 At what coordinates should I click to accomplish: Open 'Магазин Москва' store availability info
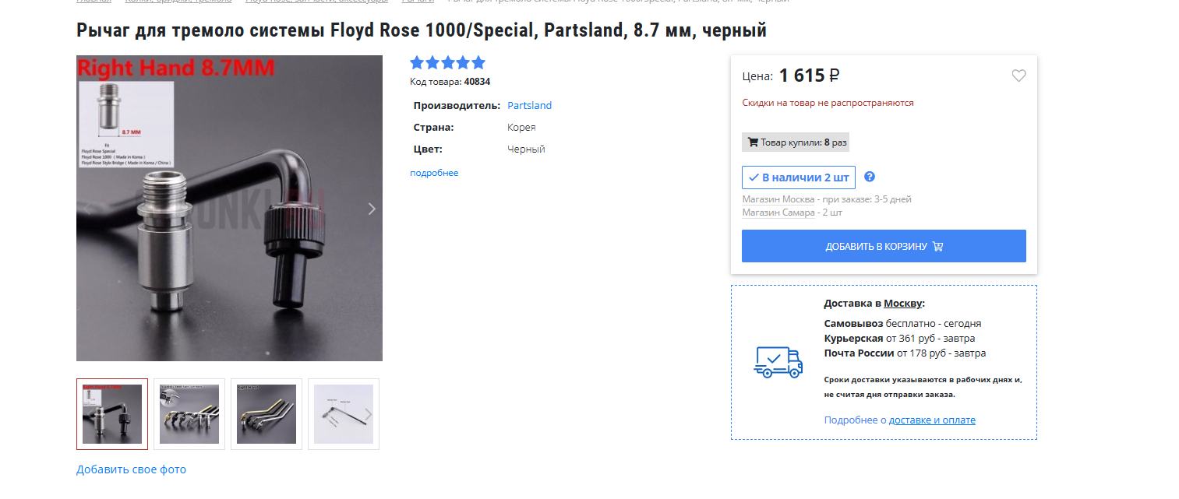[778, 199]
